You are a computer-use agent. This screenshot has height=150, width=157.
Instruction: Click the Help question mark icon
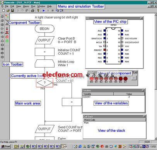pyautogui.click(x=38, y=11)
